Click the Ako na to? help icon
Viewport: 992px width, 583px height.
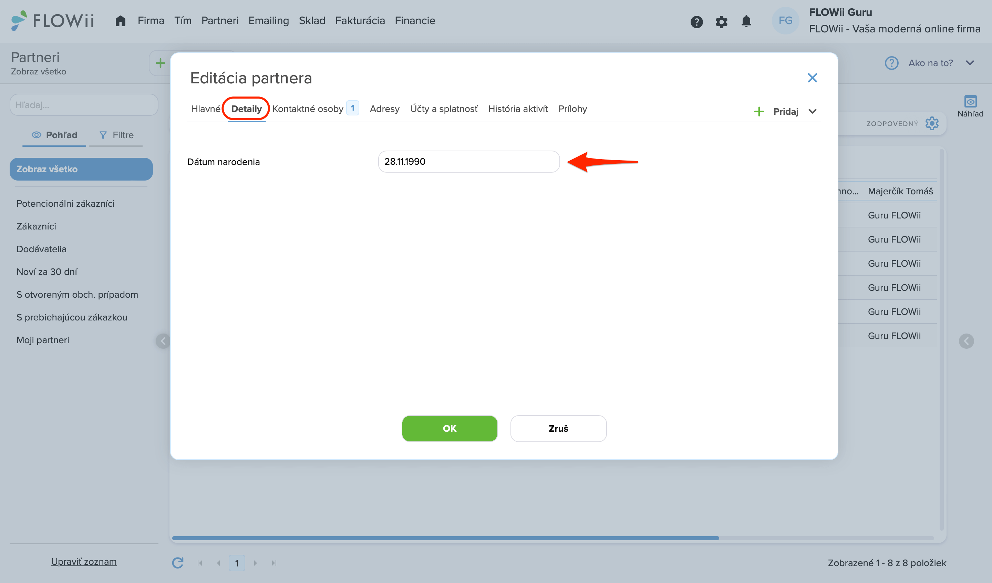891,63
